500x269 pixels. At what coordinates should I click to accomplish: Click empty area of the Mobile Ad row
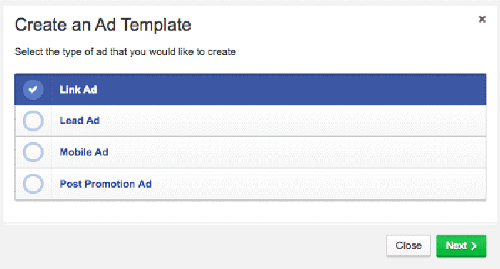click(x=287, y=152)
